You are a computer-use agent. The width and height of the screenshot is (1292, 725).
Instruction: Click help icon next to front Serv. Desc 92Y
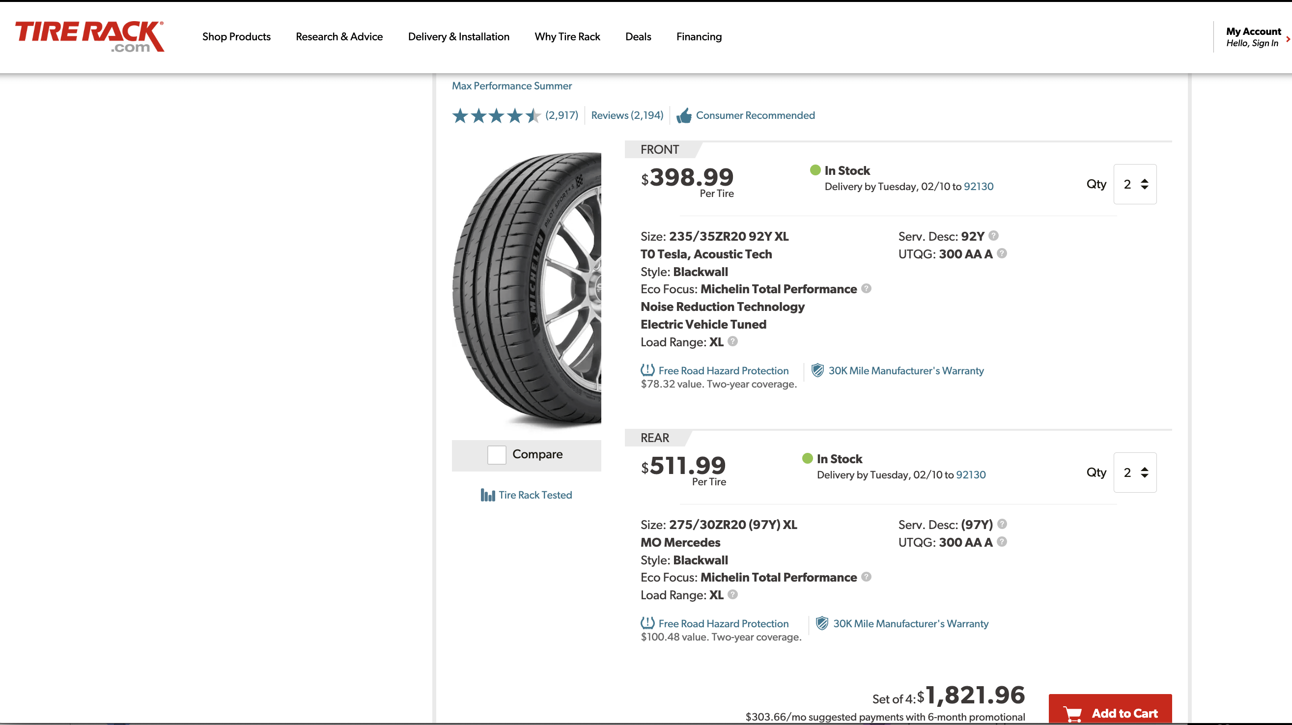click(994, 236)
